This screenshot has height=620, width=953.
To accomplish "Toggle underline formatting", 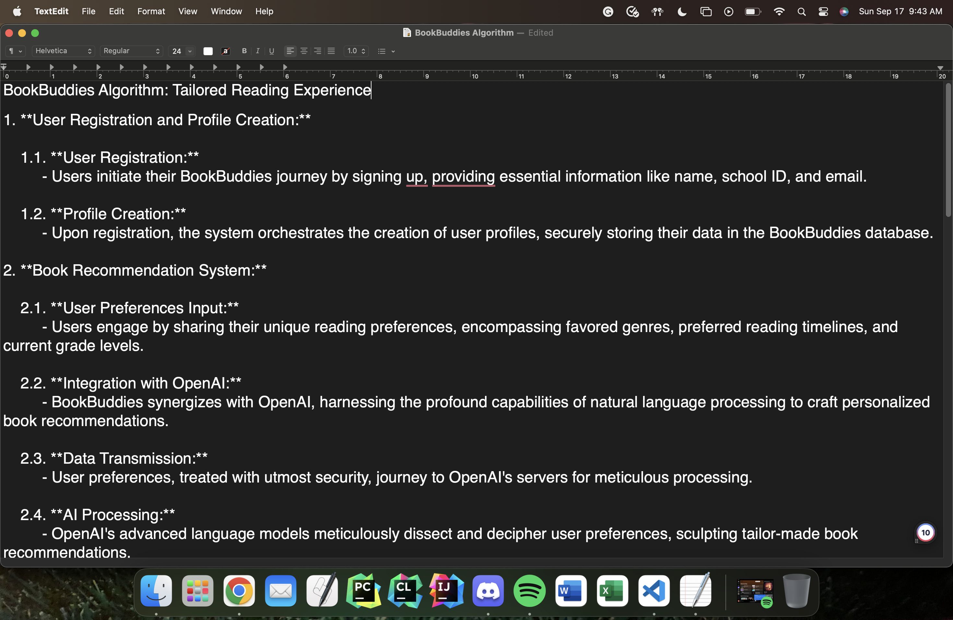I will [x=271, y=51].
